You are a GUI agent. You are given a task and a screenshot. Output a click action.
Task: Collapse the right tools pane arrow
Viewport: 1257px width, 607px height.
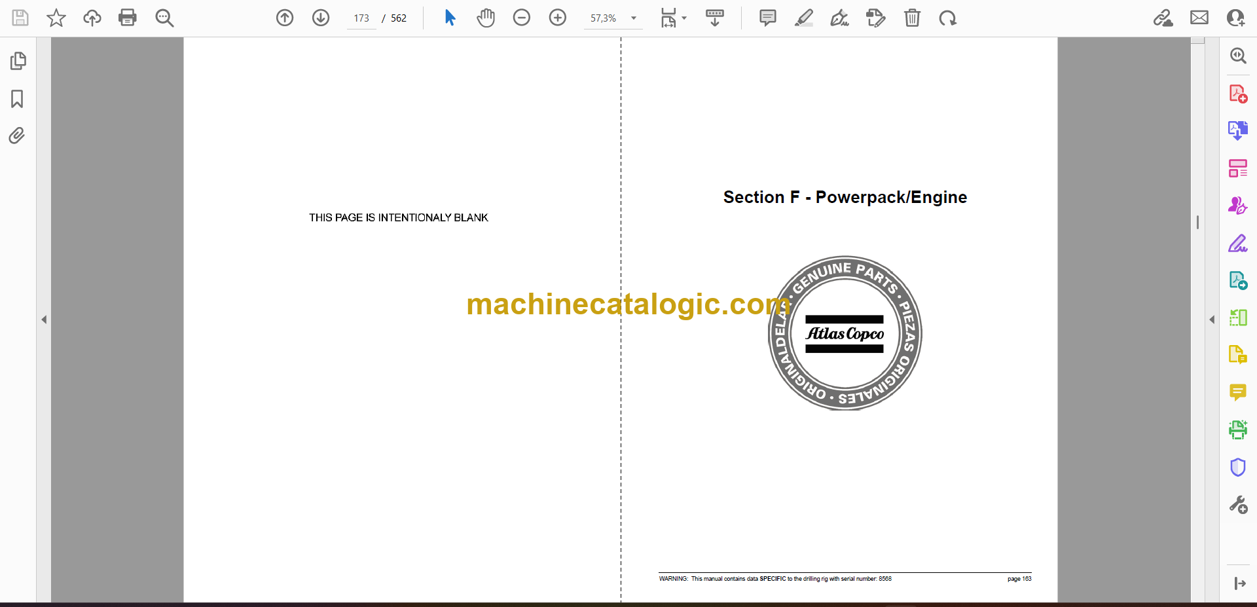click(x=1212, y=320)
